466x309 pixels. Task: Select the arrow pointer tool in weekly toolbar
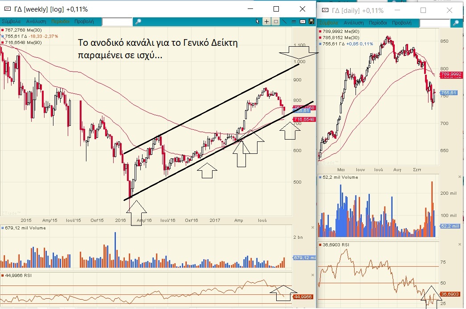click(x=258, y=21)
